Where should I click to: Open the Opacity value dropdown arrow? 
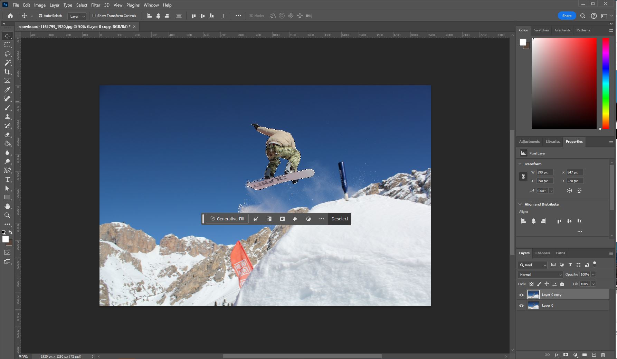click(x=594, y=275)
